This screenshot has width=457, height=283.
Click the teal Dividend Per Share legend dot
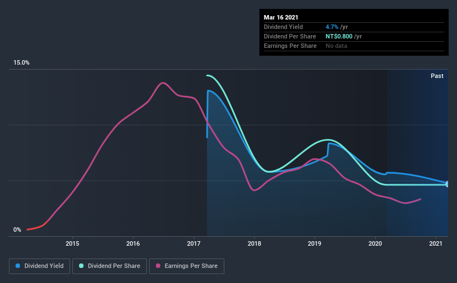81,266
